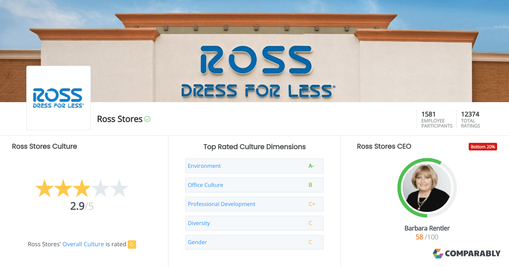509x267 pixels.
Task: Click the C- overall culture grade badge
Action: tap(132, 244)
